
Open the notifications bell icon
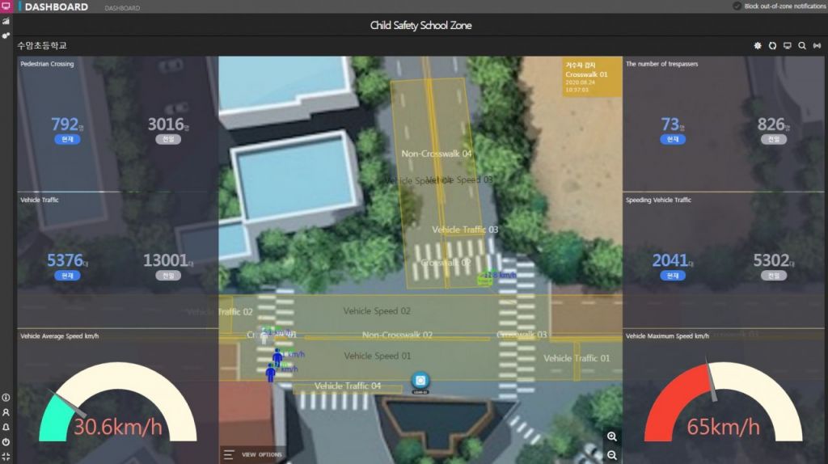coord(6,427)
